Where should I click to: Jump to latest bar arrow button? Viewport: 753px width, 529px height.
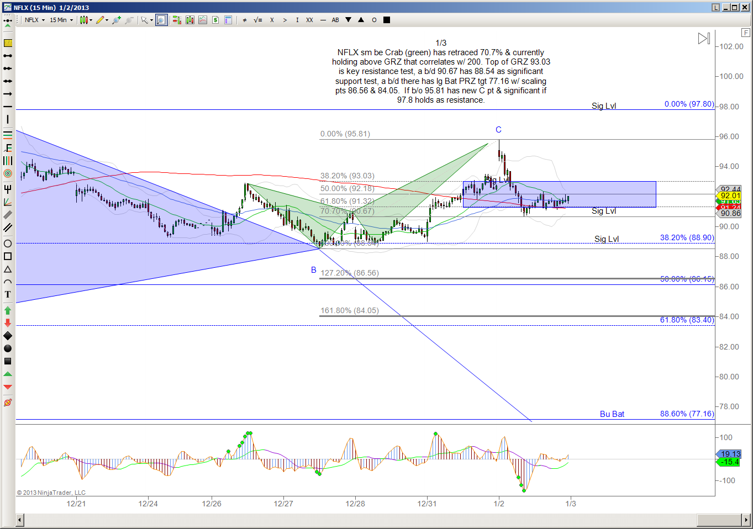coord(704,39)
